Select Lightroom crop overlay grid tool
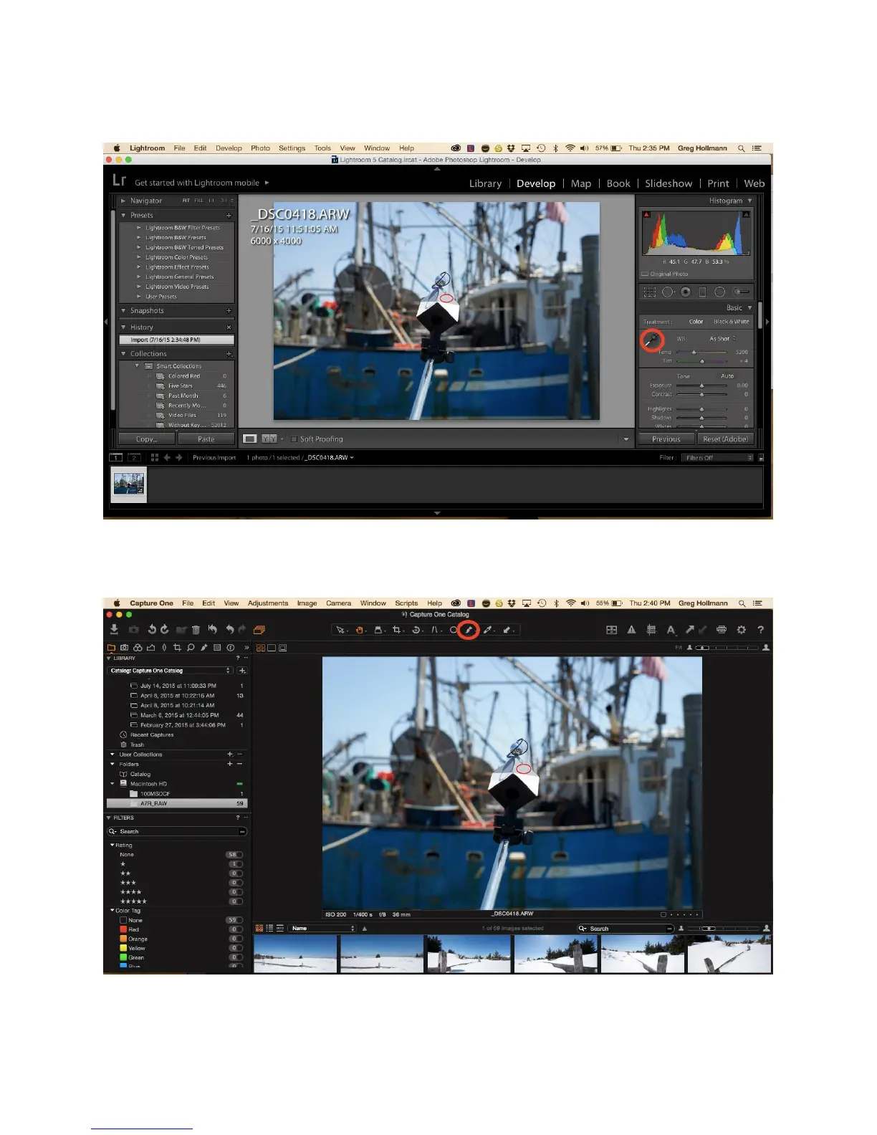 coord(650,292)
